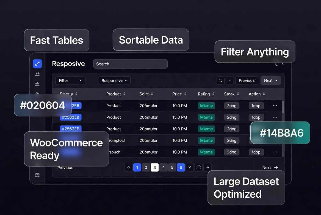Go to page 1 in pagination

click(x=137, y=167)
